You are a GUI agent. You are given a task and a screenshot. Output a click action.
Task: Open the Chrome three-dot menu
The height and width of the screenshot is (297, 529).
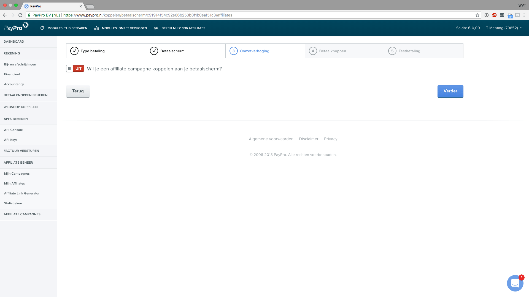[524, 15]
